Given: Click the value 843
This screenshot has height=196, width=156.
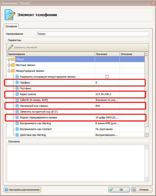Looking at the screenshot, I should pyautogui.click(x=98, y=106).
